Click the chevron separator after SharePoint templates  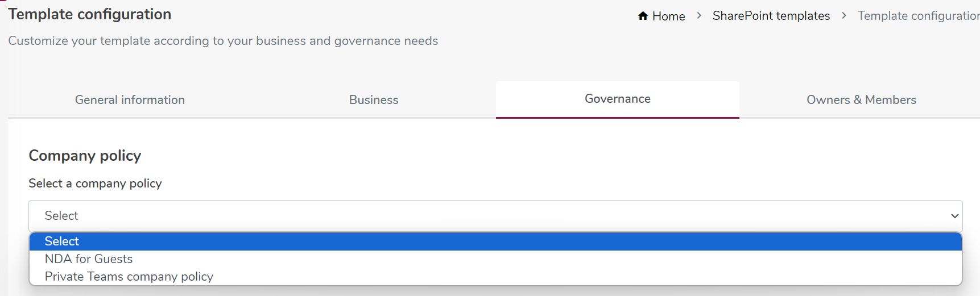tap(844, 16)
